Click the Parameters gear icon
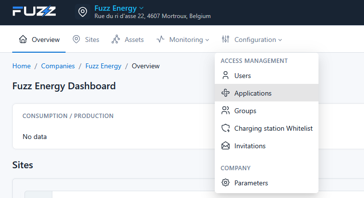Viewport: 364px width, 198px height. pos(226,182)
